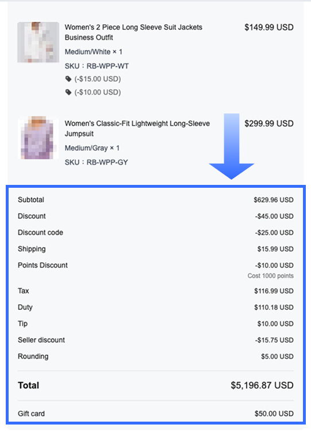Screen dimensions: 311x432
Task: Click the blue downward arrow graphic
Action: point(232,146)
